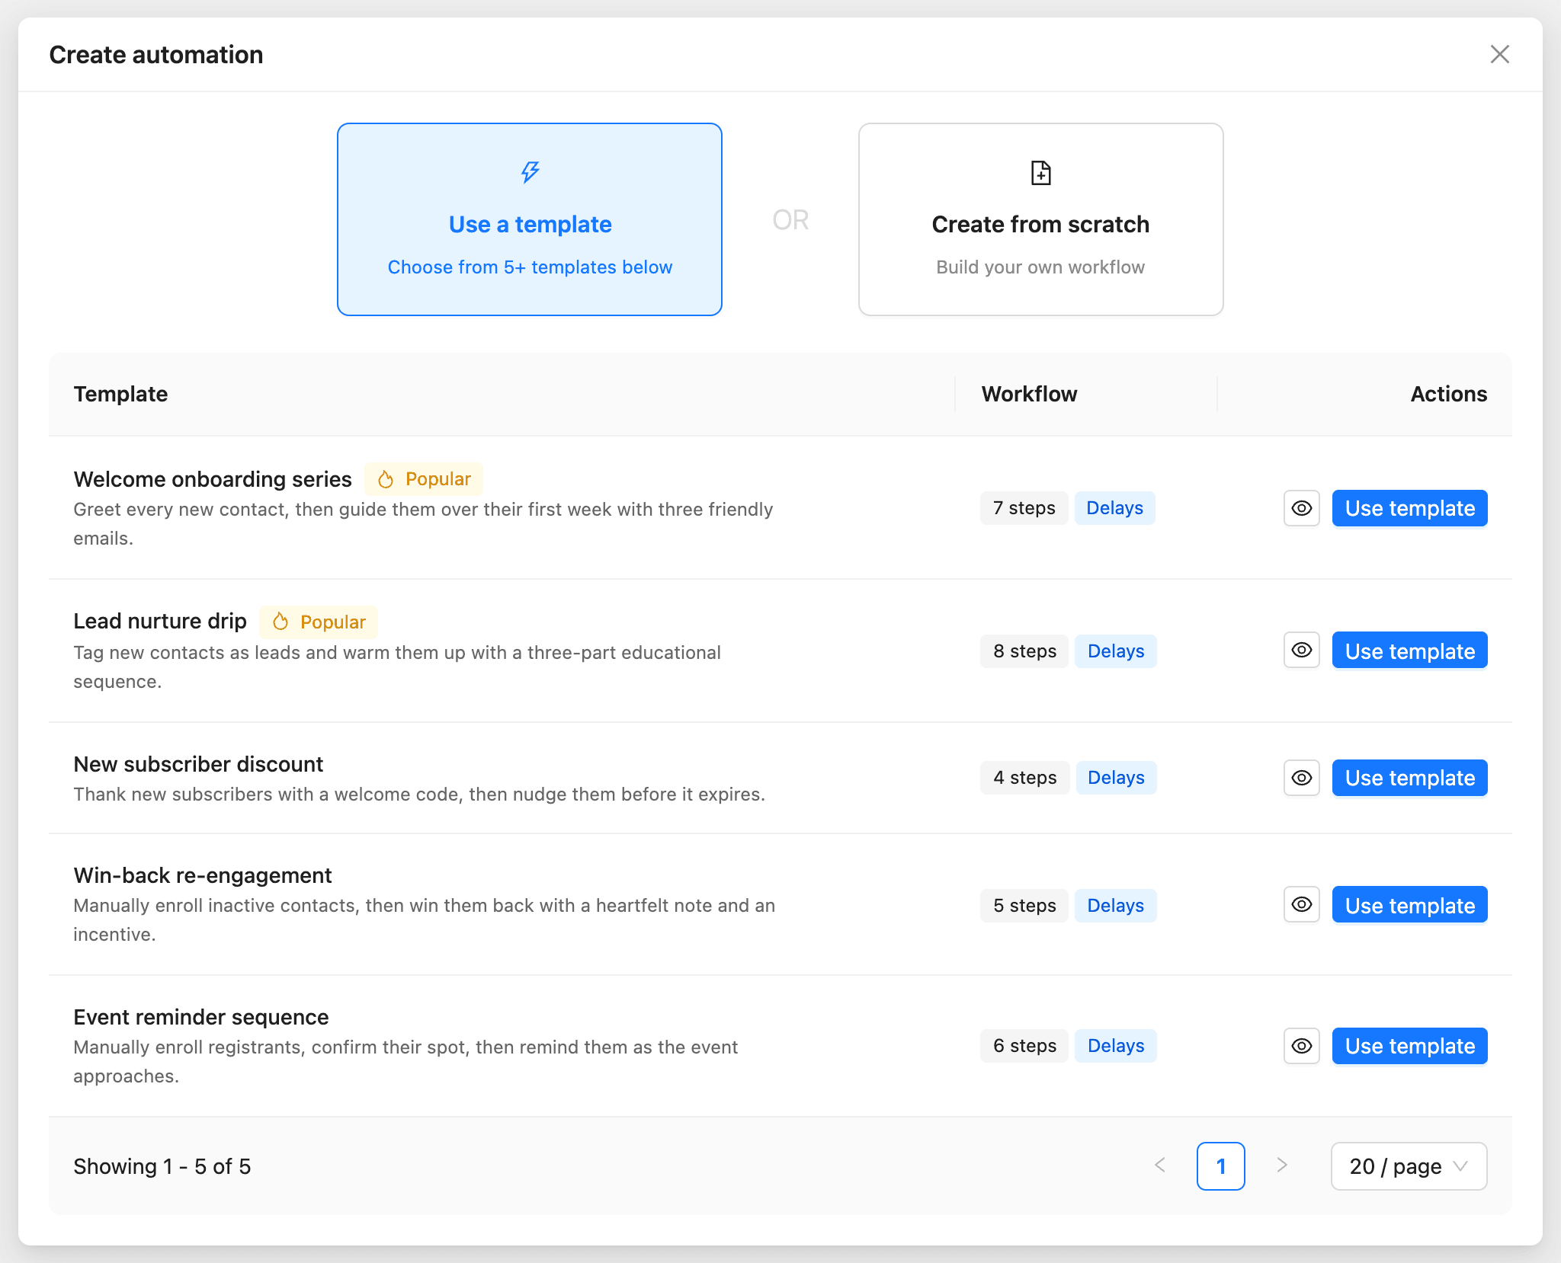Preview the New subscriber discount template
This screenshot has height=1263, width=1561.
(x=1301, y=778)
